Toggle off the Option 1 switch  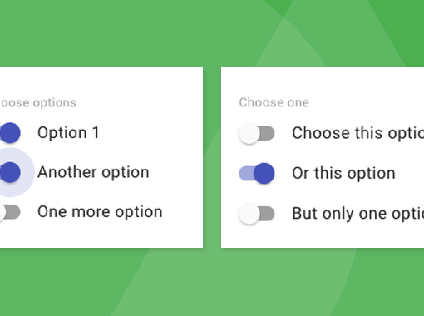[10, 133]
